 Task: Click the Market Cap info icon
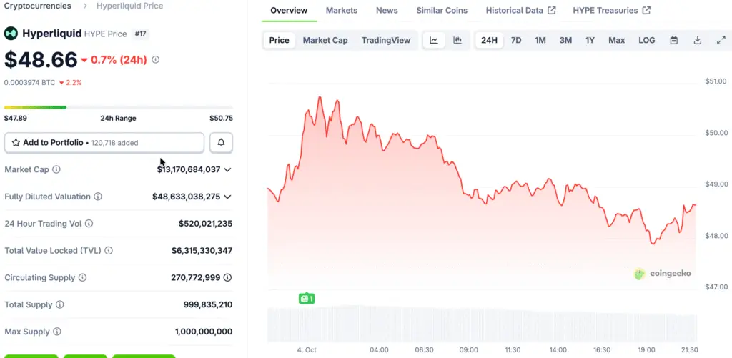[x=56, y=169]
